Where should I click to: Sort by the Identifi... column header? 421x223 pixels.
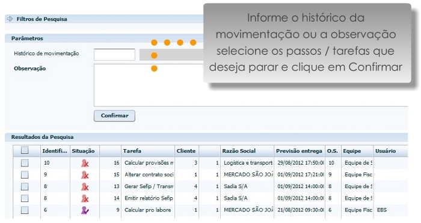[x=55, y=151]
